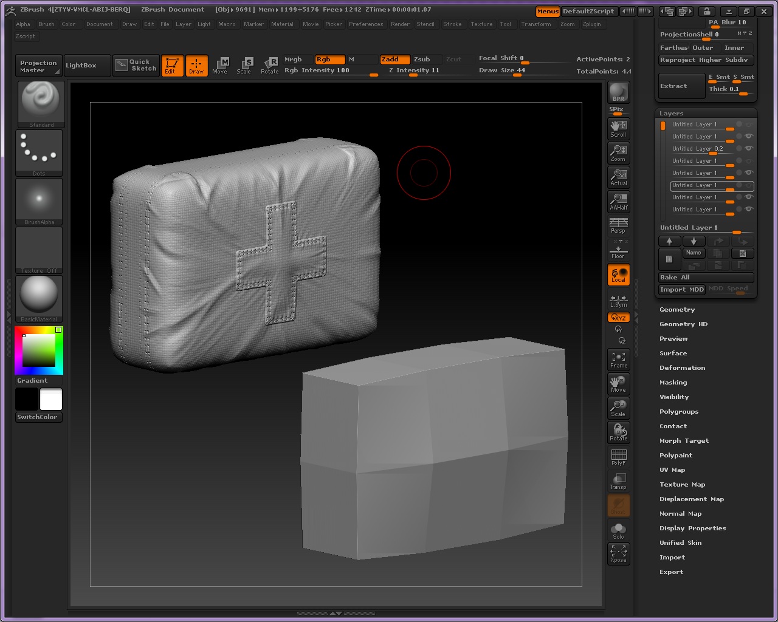Click the Move icon in the right canvas shelf
Image resolution: width=778 pixels, height=622 pixels.
pos(618,383)
